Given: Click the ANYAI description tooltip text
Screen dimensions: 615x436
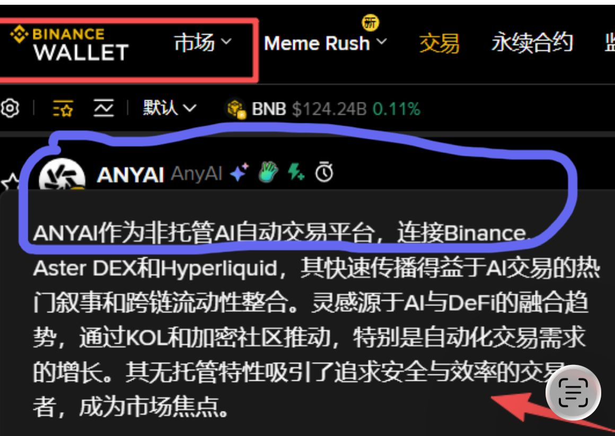Looking at the screenshot, I should coord(316,319).
